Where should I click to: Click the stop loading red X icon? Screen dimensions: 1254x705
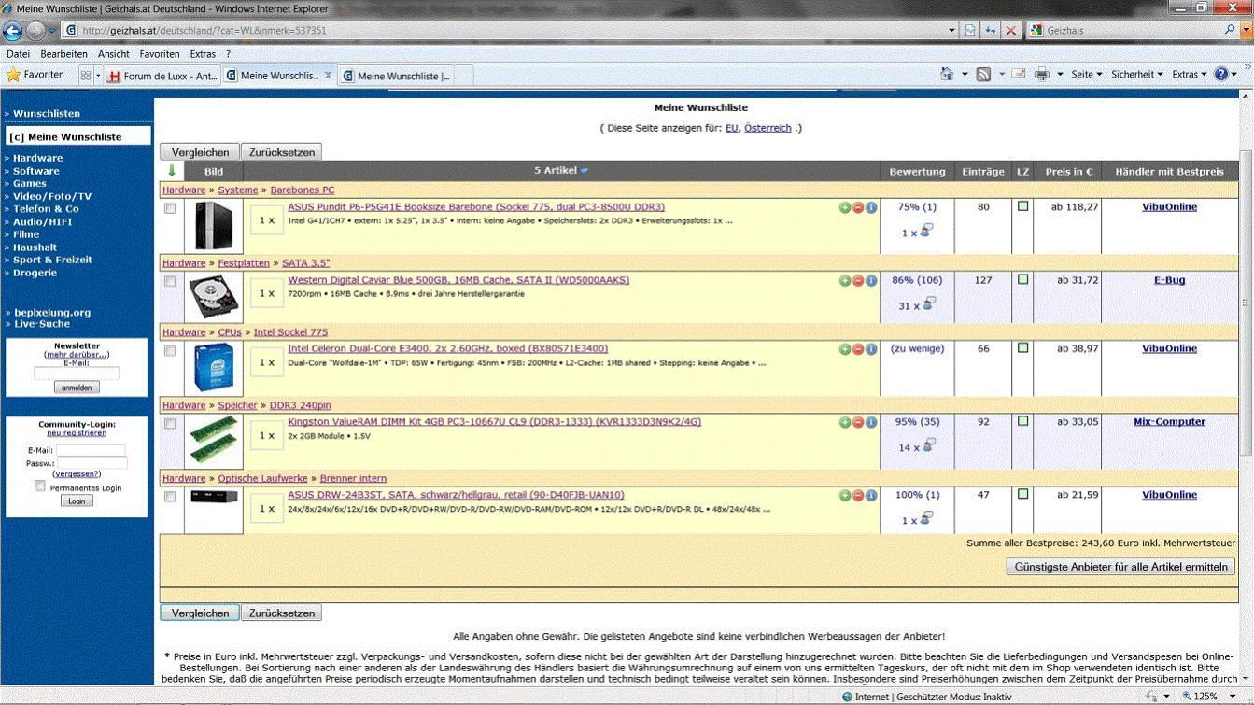1010,31
